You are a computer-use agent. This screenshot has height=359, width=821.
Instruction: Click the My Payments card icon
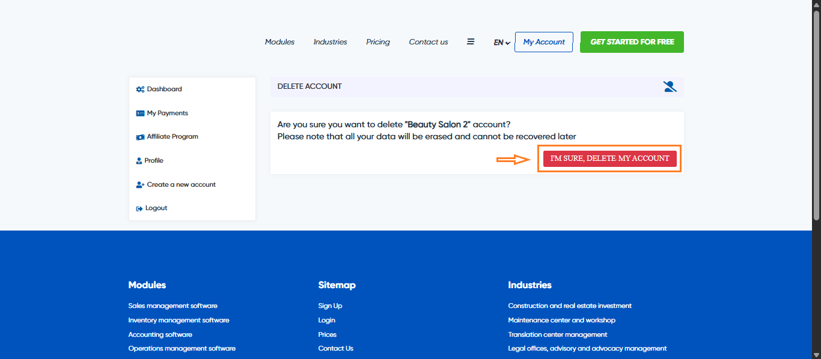pyautogui.click(x=140, y=113)
